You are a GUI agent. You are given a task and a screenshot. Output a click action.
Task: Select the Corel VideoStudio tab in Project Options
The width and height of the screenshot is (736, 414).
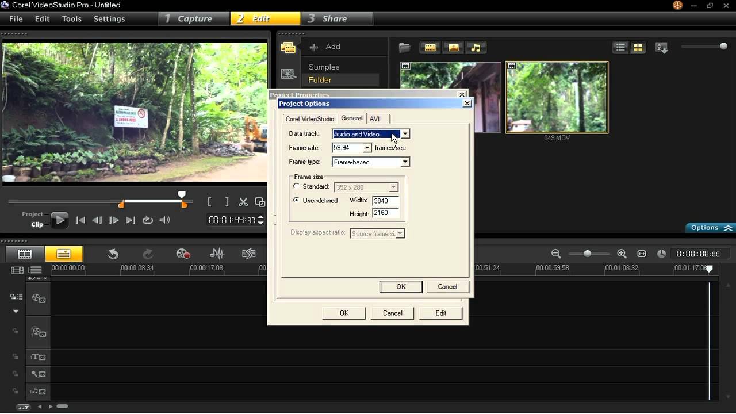coord(309,119)
